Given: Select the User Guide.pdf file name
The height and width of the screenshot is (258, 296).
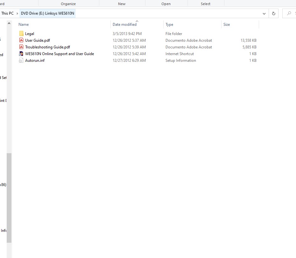Looking at the screenshot, I should coord(37,40).
